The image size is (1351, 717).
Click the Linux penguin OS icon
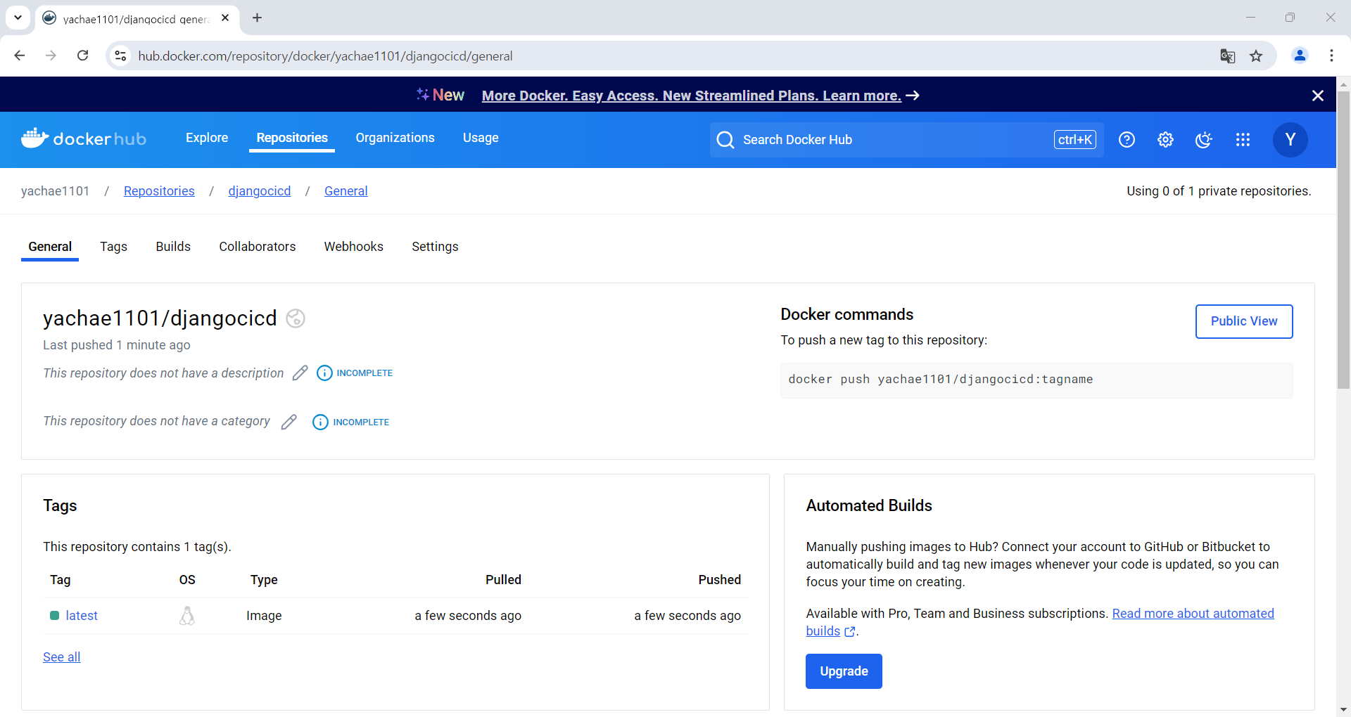click(x=187, y=616)
